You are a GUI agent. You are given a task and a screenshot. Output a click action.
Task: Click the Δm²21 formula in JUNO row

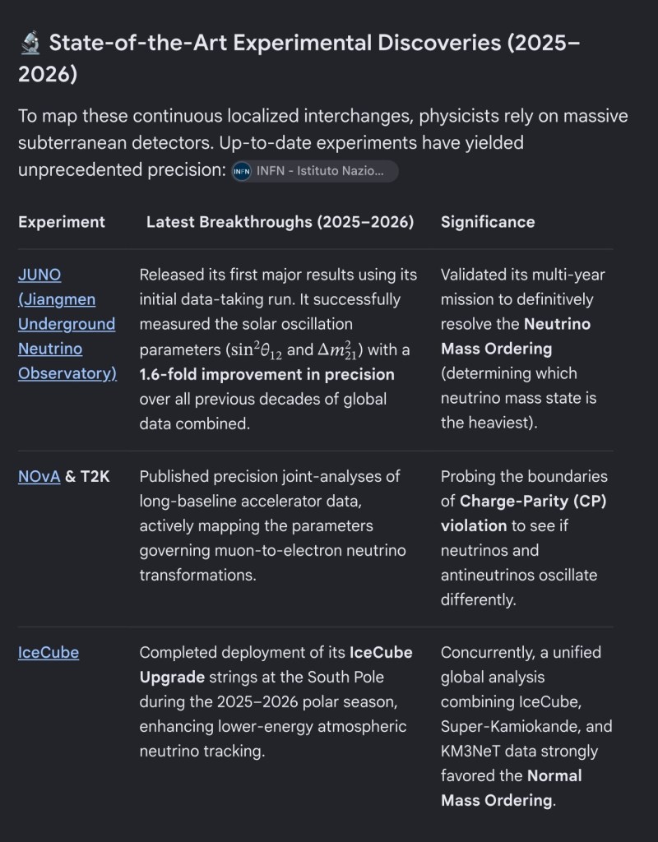(338, 349)
